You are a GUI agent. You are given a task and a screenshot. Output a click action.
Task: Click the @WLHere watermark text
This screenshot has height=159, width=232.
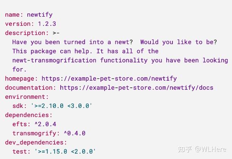pyautogui.click(x=210, y=149)
